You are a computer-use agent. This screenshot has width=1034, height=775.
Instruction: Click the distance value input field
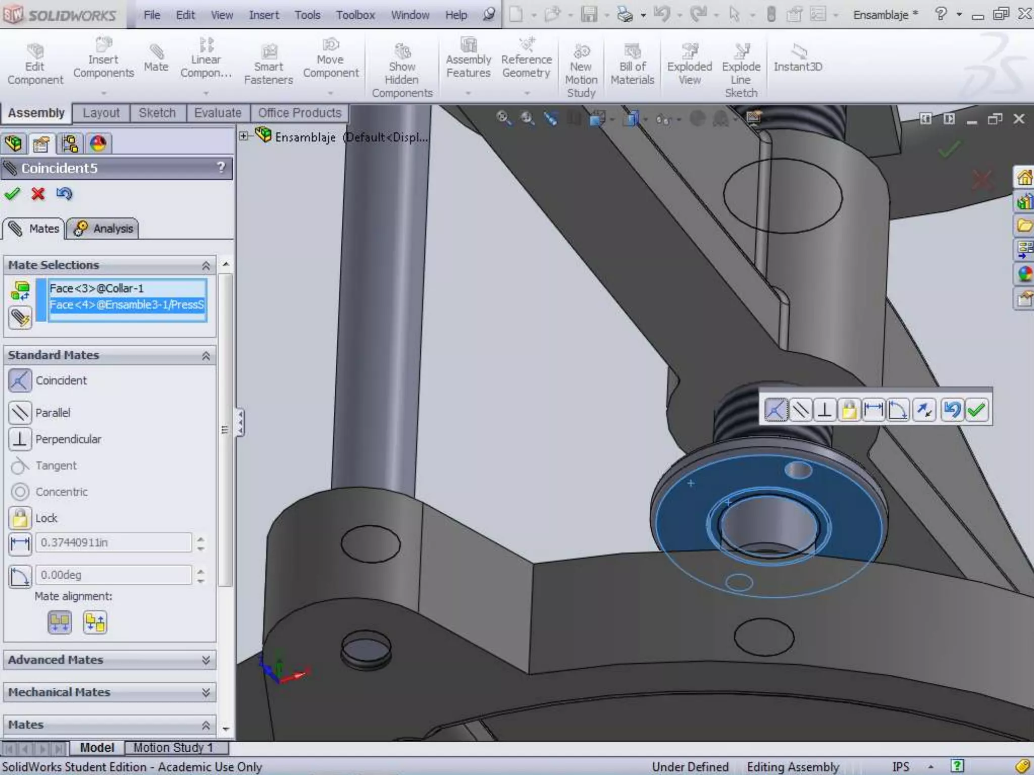click(114, 542)
